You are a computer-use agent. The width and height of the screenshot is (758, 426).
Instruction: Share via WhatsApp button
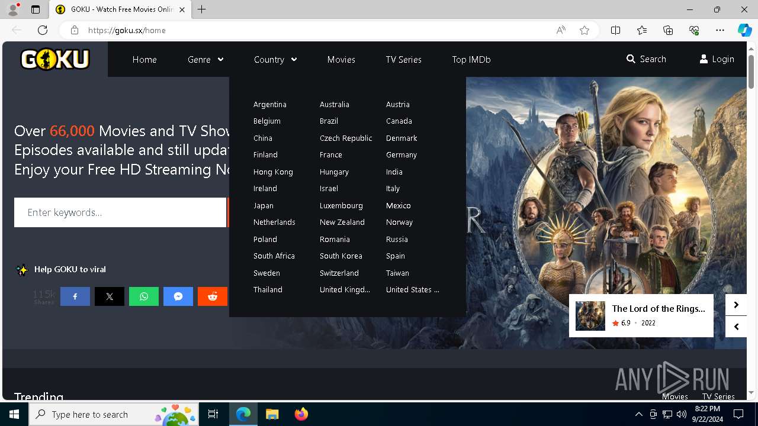(x=144, y=296)
